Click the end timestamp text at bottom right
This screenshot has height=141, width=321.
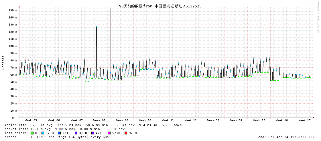(287, 137)
